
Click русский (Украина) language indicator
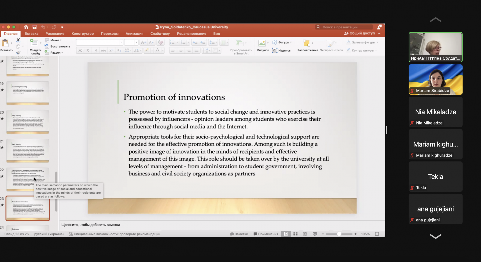tap(49, 234)
